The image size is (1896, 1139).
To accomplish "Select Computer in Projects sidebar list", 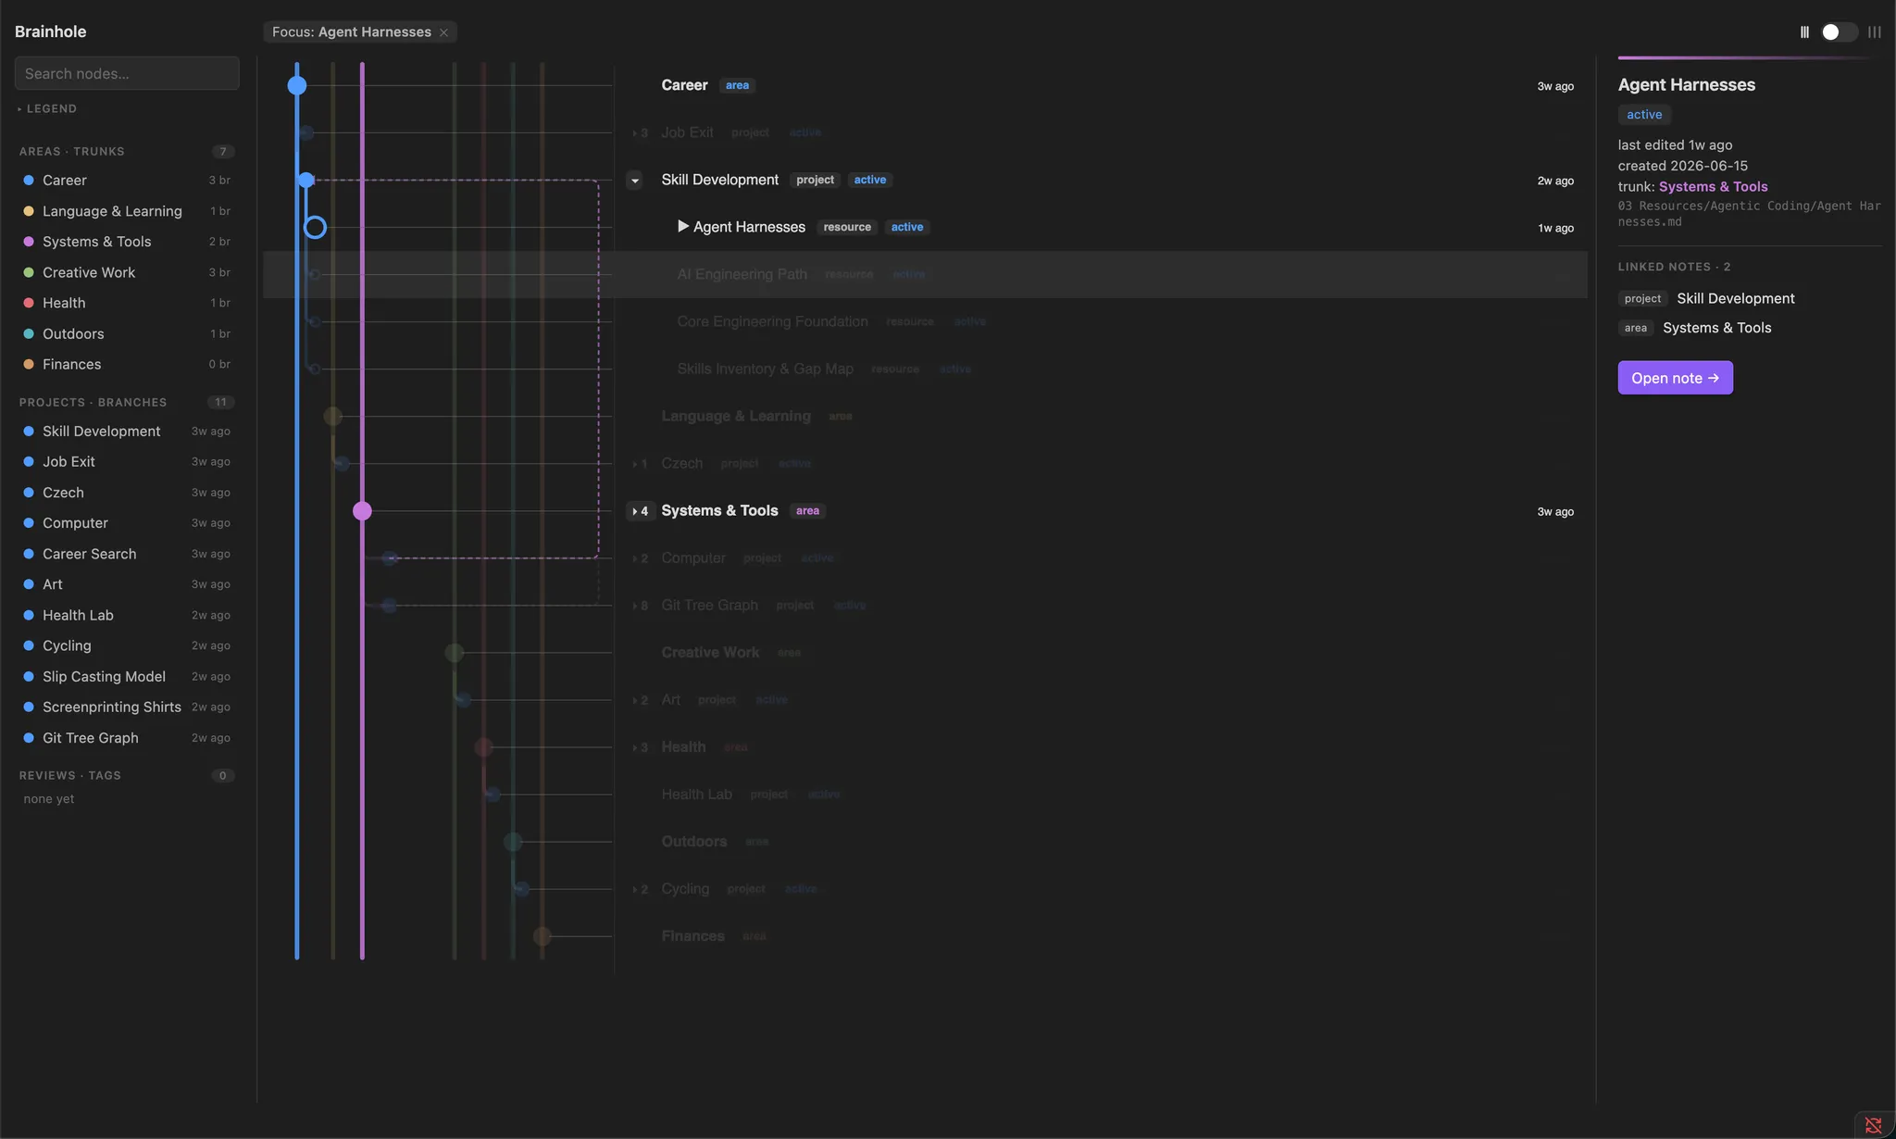I will (x=127, y=523).
